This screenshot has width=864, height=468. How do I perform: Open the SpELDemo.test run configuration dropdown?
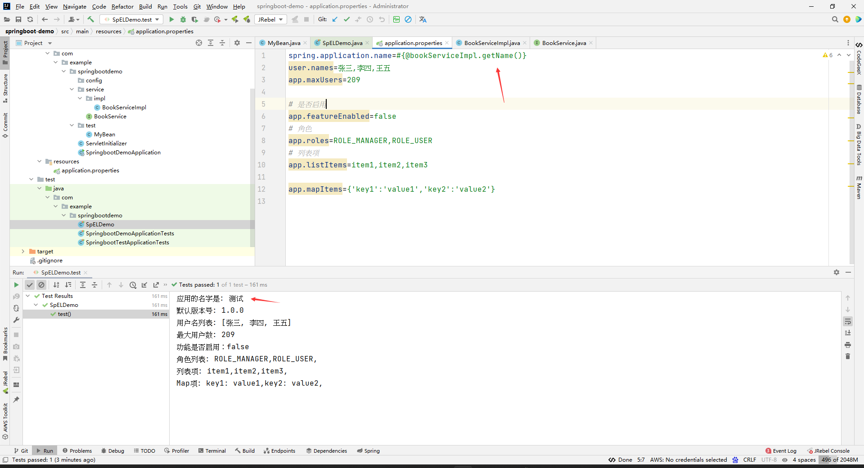pos(131,19)
